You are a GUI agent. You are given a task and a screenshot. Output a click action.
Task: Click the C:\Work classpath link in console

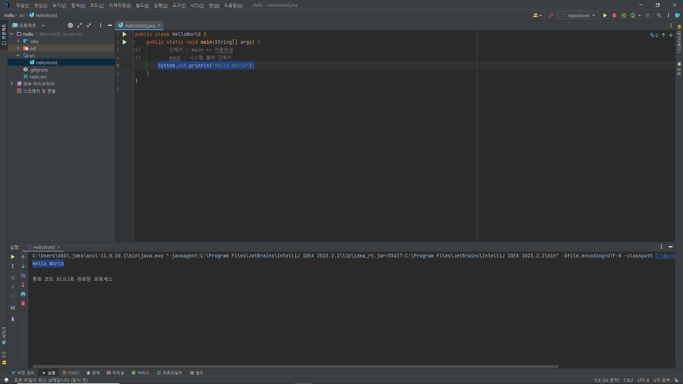[665, 256]
